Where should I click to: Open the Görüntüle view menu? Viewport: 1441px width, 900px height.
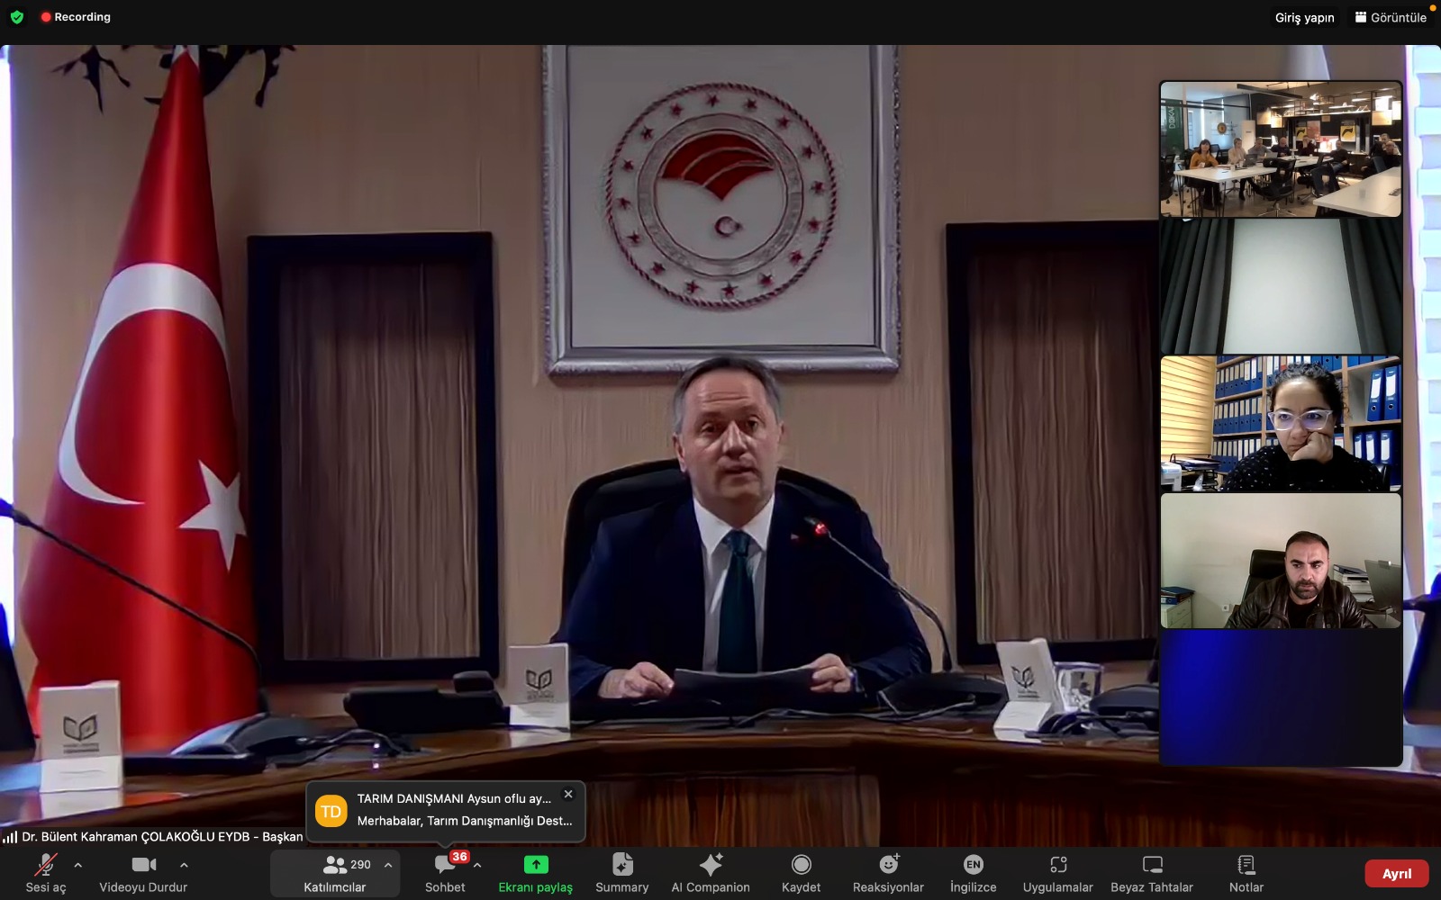click(x=1391, y=17)
